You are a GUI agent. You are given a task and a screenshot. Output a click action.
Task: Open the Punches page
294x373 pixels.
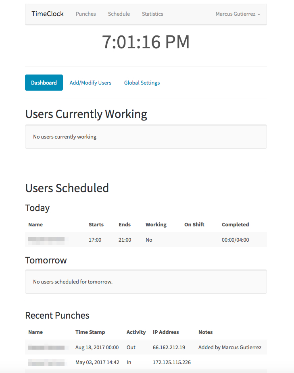click(x=85, y=14)
